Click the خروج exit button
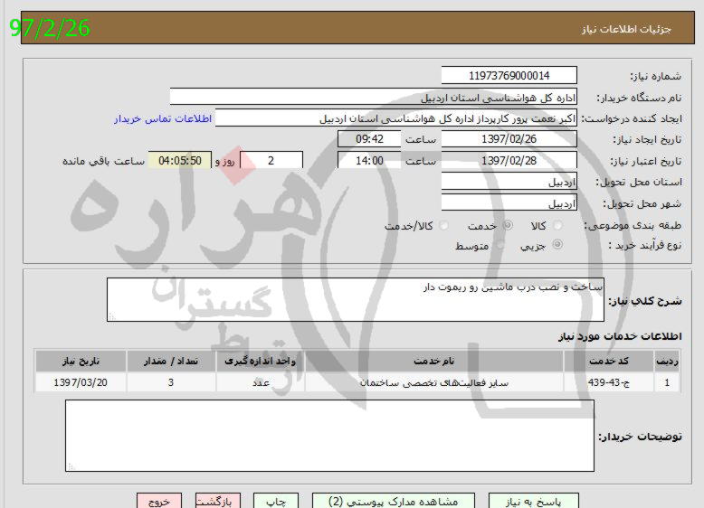This screenshot has width=704, height=508. [x=159, y=502]
